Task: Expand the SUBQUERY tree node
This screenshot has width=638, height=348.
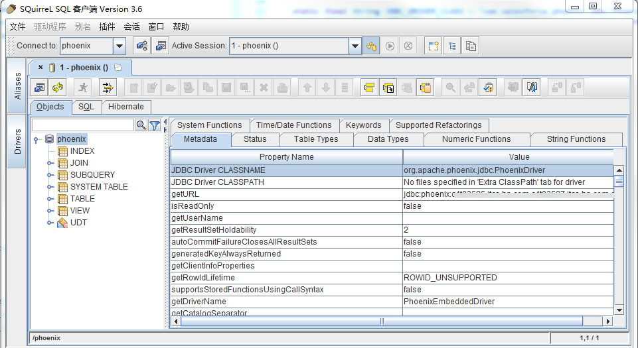Action: pos(50,175)
